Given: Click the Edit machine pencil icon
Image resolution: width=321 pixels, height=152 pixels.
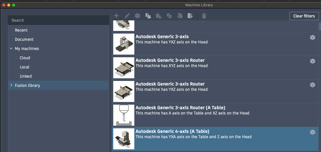Looking at the screenshot, I should pyautogui.click(x=127, y=16).
